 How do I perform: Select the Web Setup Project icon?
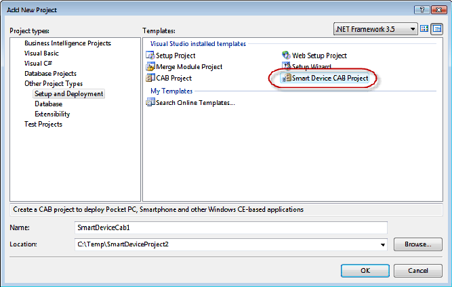286,55
